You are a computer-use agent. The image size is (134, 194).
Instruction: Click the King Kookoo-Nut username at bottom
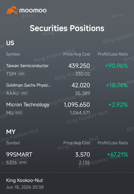click(24, 180)
